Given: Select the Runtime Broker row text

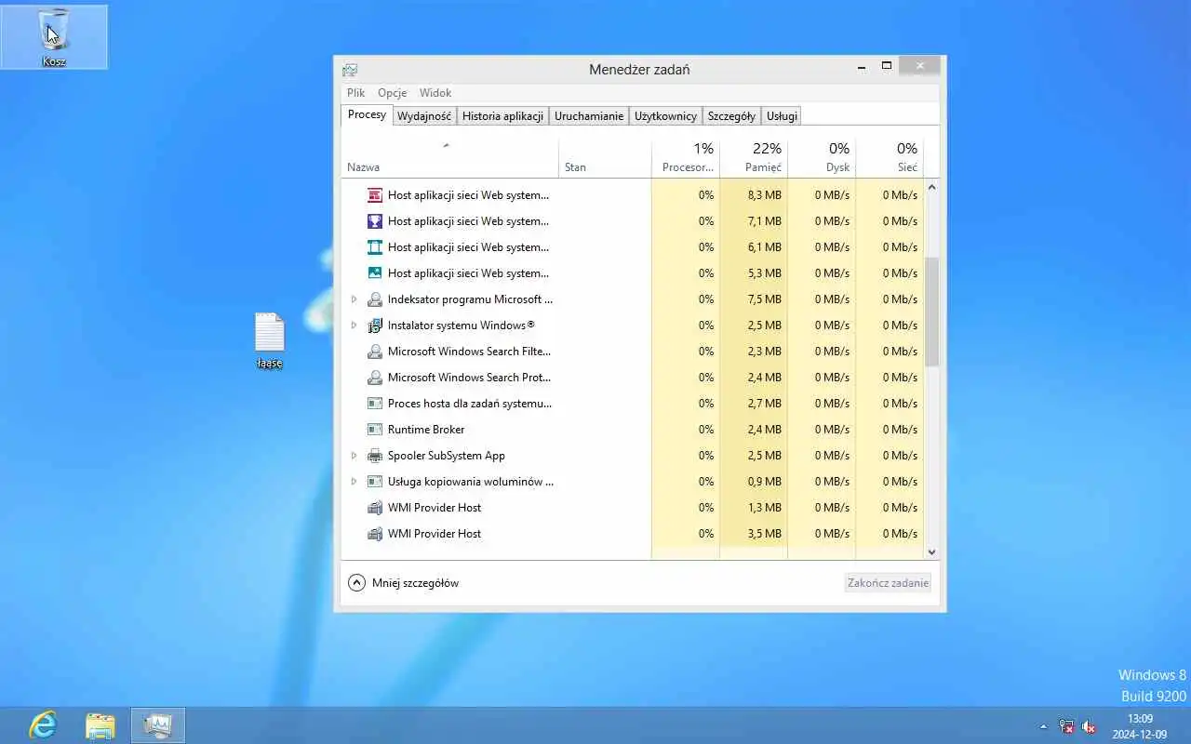Looking at the screenshot, I should click(x=426, y=430).
